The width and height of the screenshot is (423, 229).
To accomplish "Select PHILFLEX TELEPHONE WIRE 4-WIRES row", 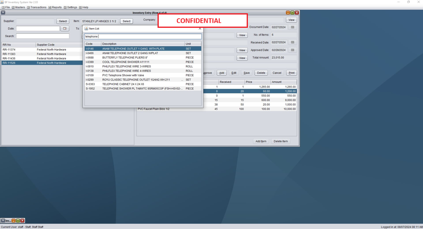I will [143, 71].
